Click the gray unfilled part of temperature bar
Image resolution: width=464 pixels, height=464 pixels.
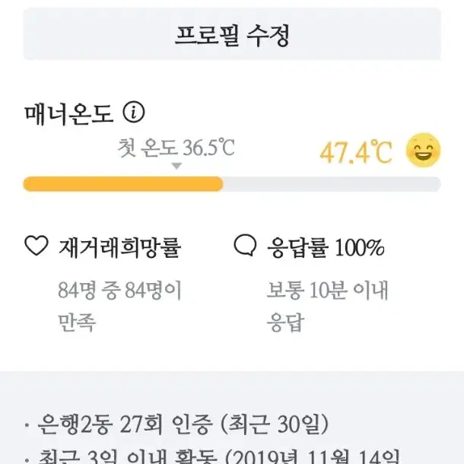332,184
